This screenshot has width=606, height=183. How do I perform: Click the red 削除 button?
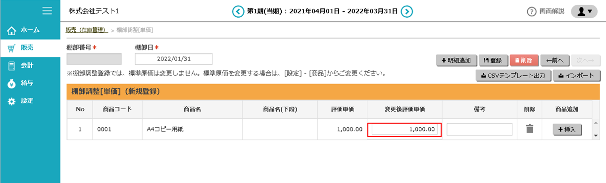pos(524,60)
